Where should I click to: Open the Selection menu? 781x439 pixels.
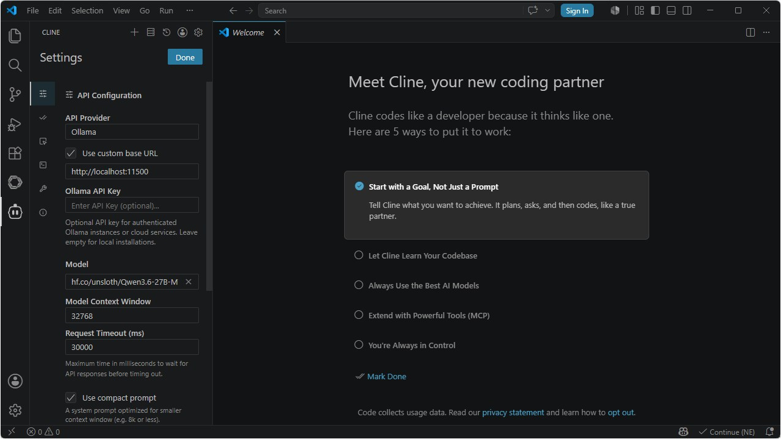pyautogui.click(x=87, y=10)
